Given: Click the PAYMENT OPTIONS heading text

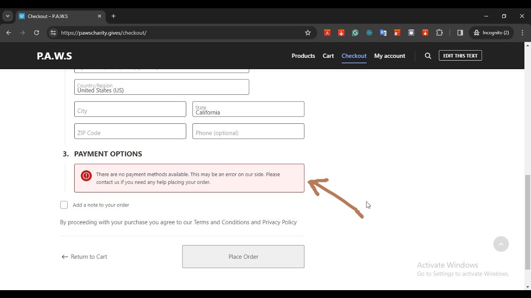Looking at the screenshot, I should click(x=108, y=154).
